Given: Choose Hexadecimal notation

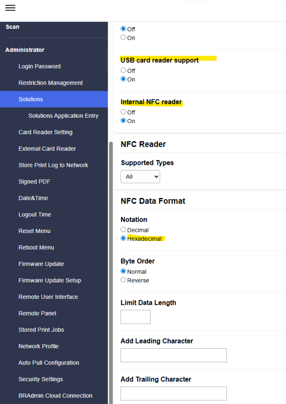Looking at the screenshot, I should click(x=123, y=238).
